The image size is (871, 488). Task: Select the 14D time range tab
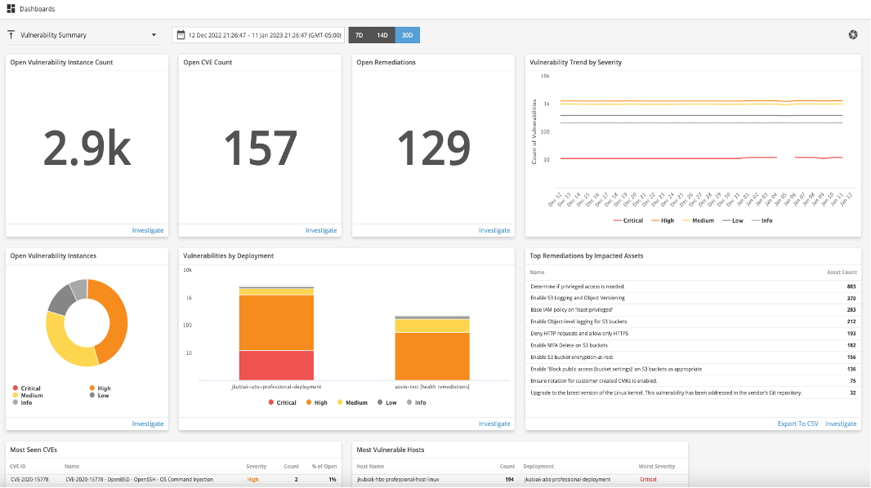click(x=382, y=35)
